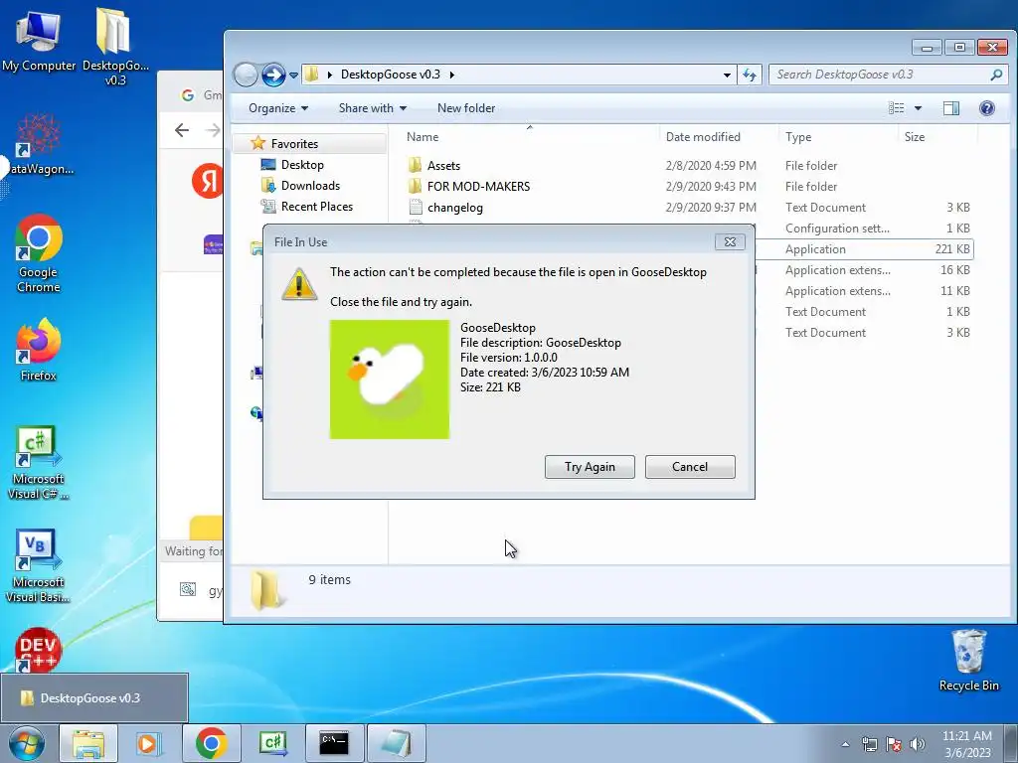Select Microsoft Visual Basic desktop shortcut
Viewport: 1018px width, 763px height.
coord(39,565)
